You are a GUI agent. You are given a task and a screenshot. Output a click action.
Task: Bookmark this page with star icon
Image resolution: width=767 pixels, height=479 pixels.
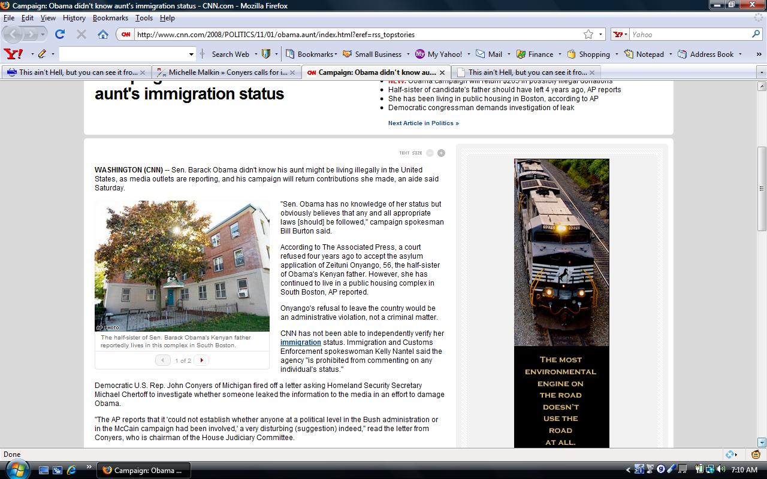[588, 34]
